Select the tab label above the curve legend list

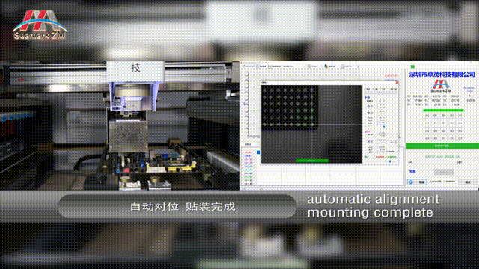coord(248,144)
